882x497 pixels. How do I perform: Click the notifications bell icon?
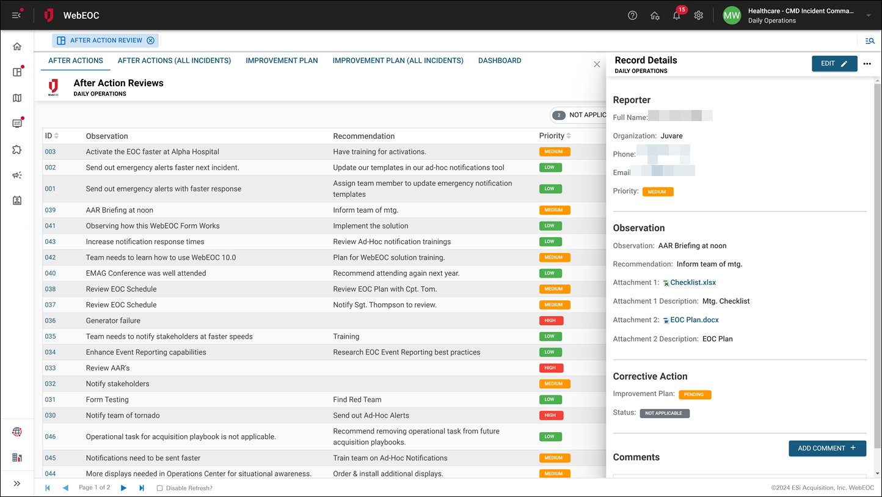pos(677,16)
